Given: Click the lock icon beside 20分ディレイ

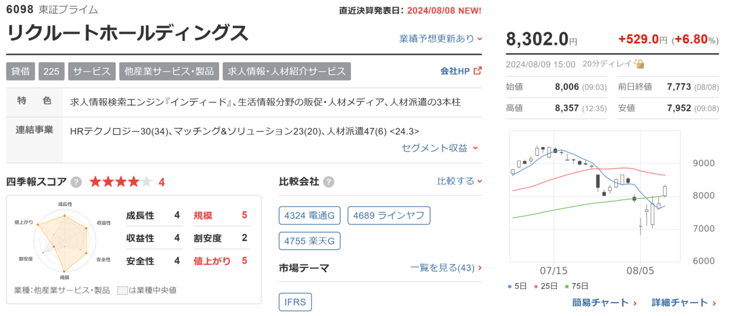Looking at the screenshot, I should (x=639, y=63).
